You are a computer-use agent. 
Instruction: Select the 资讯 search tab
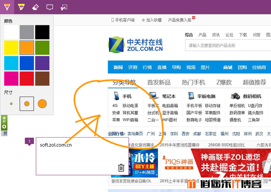point(216,35)
